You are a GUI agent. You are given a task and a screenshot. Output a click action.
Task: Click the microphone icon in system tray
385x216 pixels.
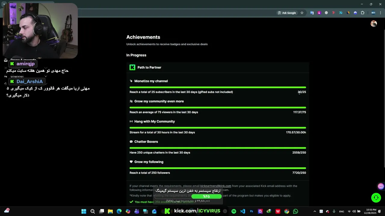[x=334, y=211]
